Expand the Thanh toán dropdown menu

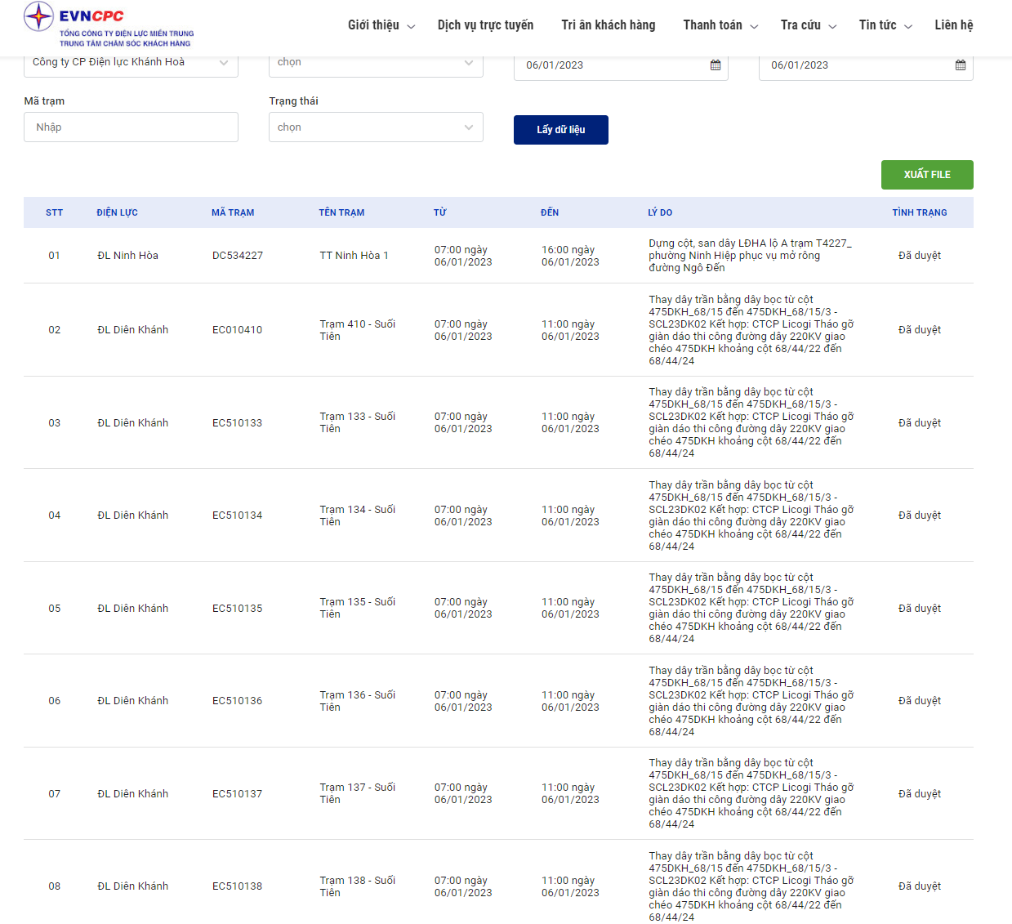coord(720,25)
